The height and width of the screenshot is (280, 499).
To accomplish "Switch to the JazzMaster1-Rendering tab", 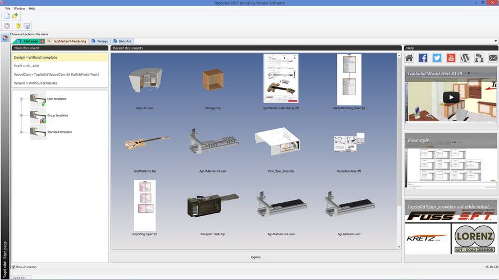I will coord(68,41).
